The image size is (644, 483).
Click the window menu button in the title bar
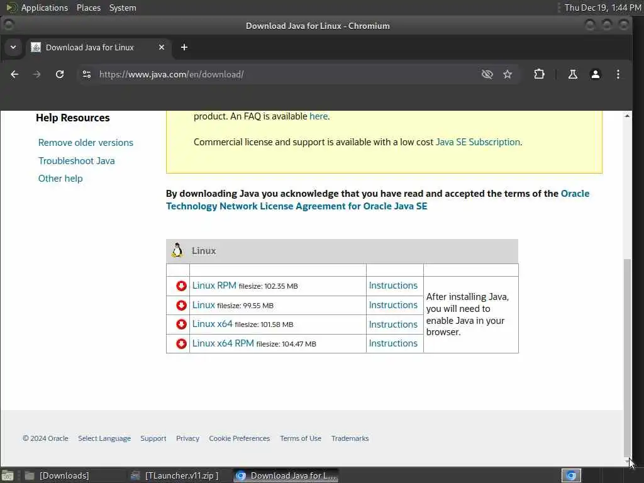pos(9,25)
